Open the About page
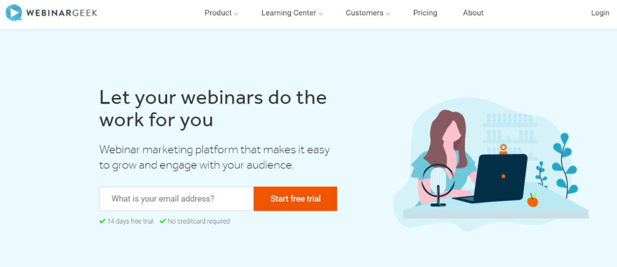Viewport: 617px width, 267px height. tap(473, 13)
